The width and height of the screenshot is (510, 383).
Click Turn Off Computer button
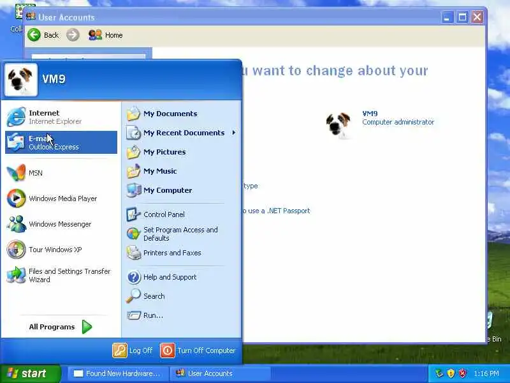coord(198,350)
